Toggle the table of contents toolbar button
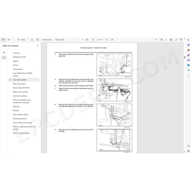Viewport: 191px width, 191px height. (3, 40)
